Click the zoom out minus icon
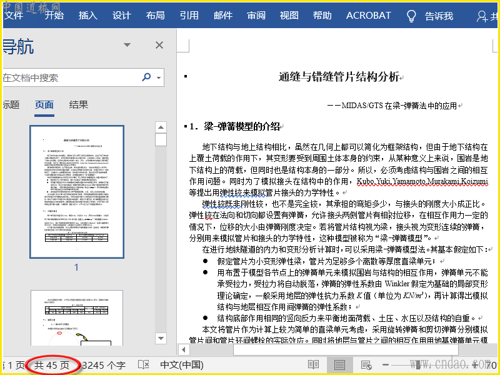The image size is (500, 375). (x=386, y=364)
